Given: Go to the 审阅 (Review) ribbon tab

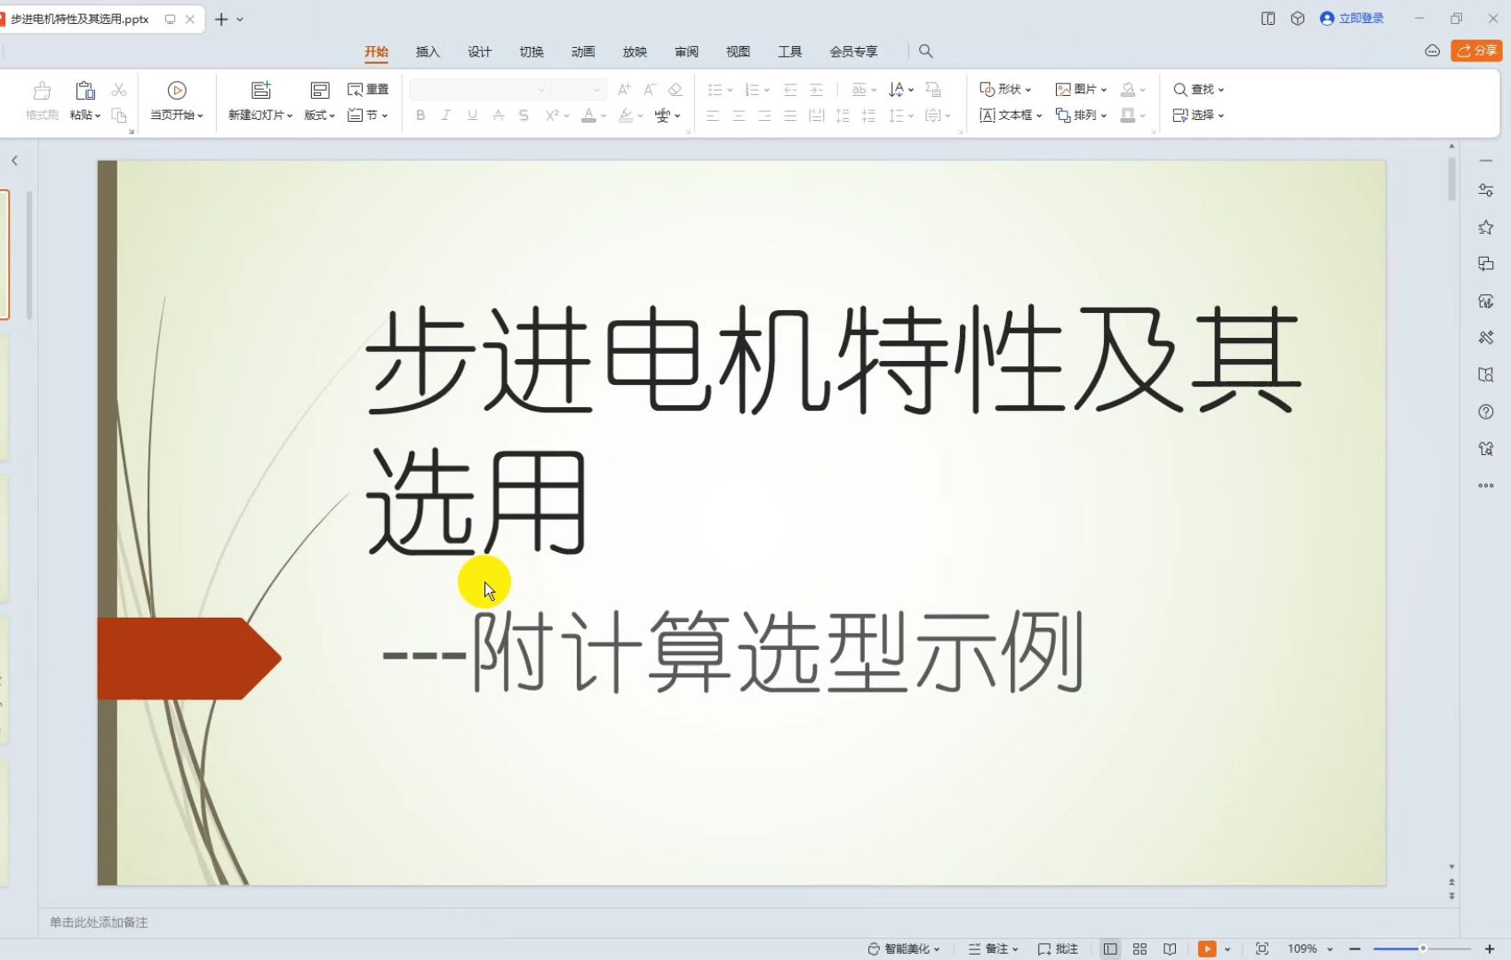Looking at the screenshot, I should tap(686, 52).
